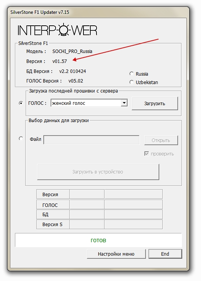201x281 pixels.
Task: Click Загрузить в устройство button
Action: 98,172
